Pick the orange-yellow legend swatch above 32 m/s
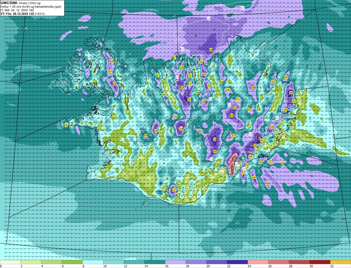This screenshot has height=268, width=351. click(341, 262)
